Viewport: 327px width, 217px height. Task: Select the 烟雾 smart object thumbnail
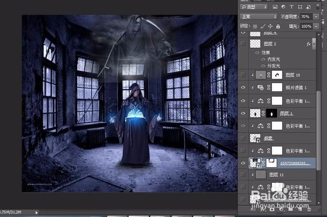point(255,138)
